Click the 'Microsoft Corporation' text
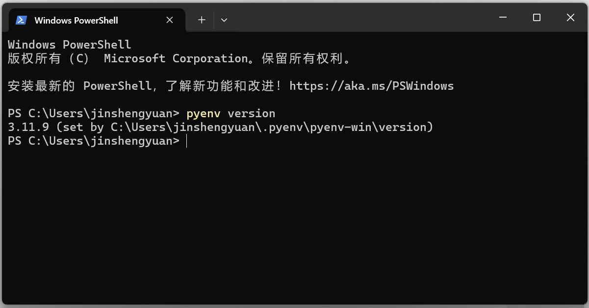The image size is (589, 308). tap(176, 58)
